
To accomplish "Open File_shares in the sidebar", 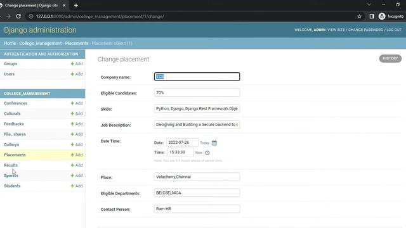I will (x=15, y=134).
